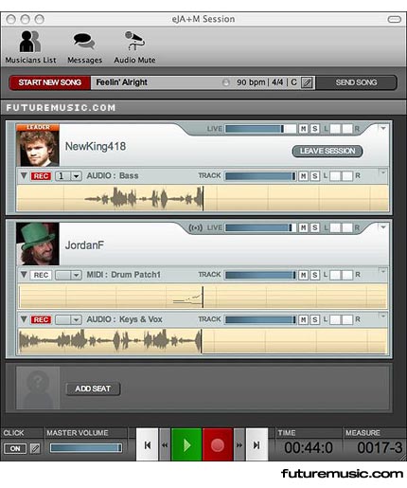Viewport: 407px width, 488px height.
Task: Start playback with the green play button
Action: click(186, 445)
